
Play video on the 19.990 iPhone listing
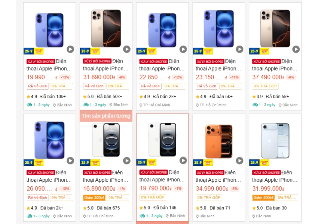pos(70,49)
